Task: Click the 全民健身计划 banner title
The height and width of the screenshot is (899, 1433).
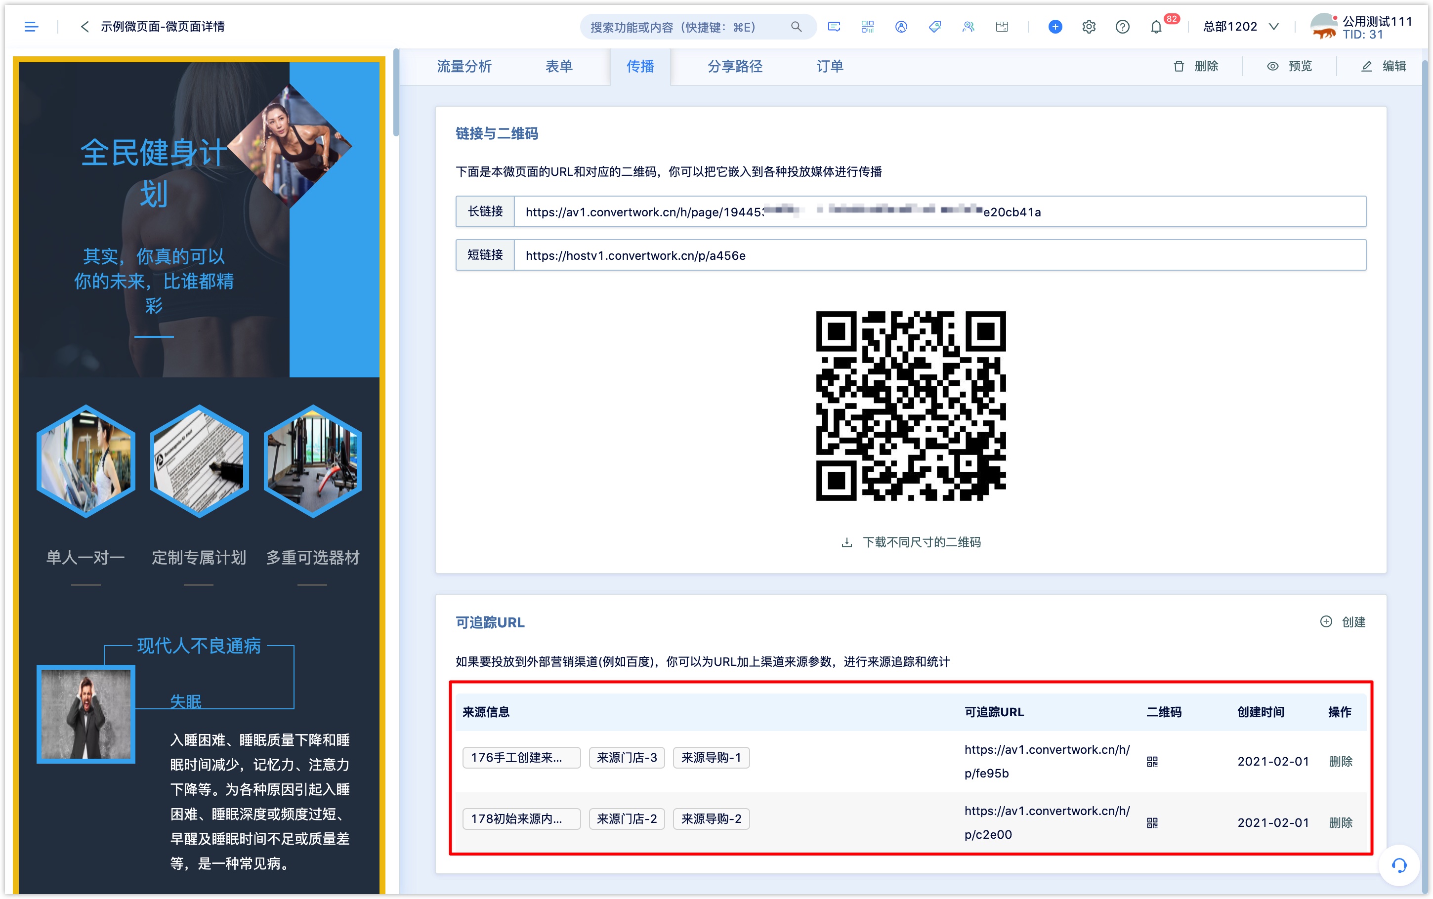Action: click(x=153, y=172)
